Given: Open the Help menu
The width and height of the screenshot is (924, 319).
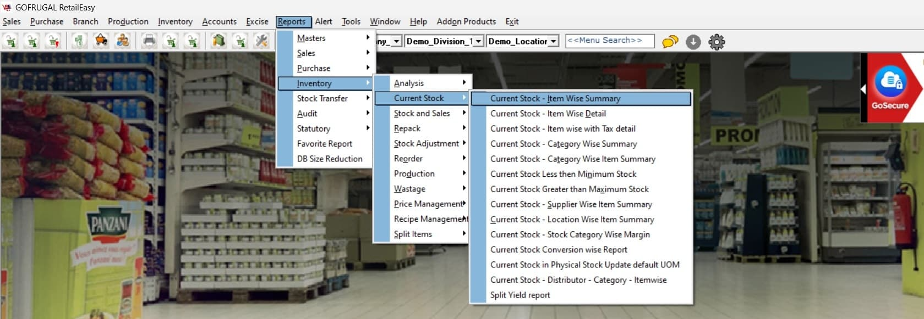Looking at the screenshot, I should pyautogui.click(x=418, y=21).
